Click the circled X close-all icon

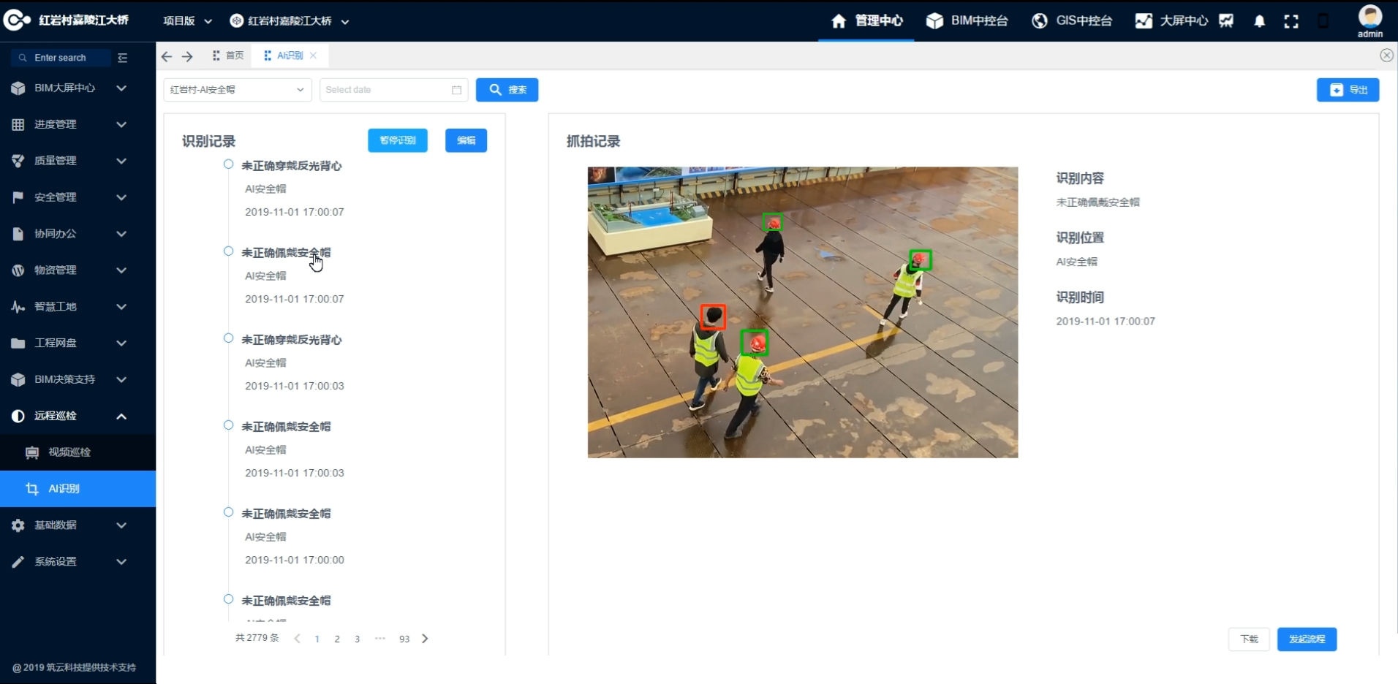pyautogui.click(x=1386, y=56)
